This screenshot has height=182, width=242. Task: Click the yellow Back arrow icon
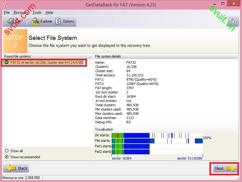point(11,168)
